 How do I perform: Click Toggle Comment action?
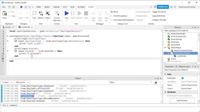click(x=159, y=12)
